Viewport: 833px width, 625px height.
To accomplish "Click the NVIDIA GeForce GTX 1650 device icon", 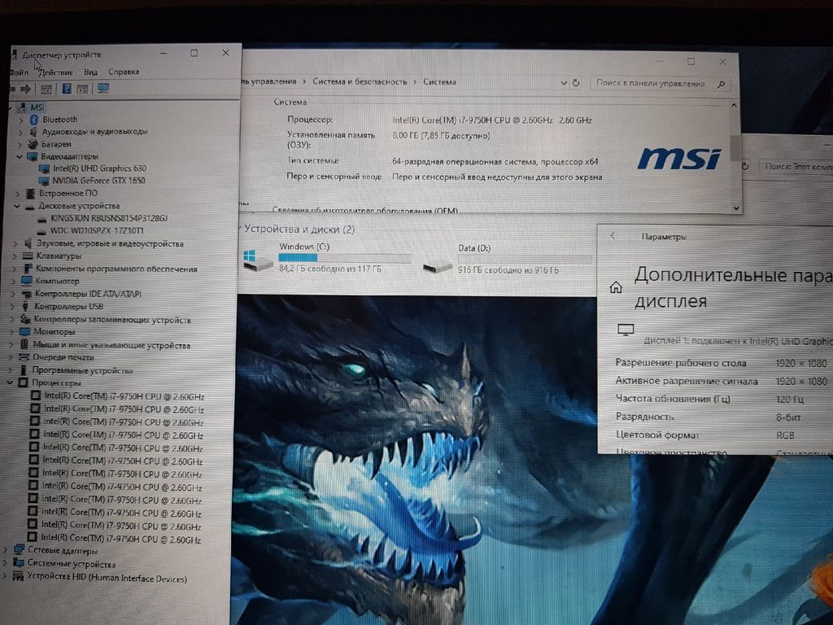I will pos(44,181).
